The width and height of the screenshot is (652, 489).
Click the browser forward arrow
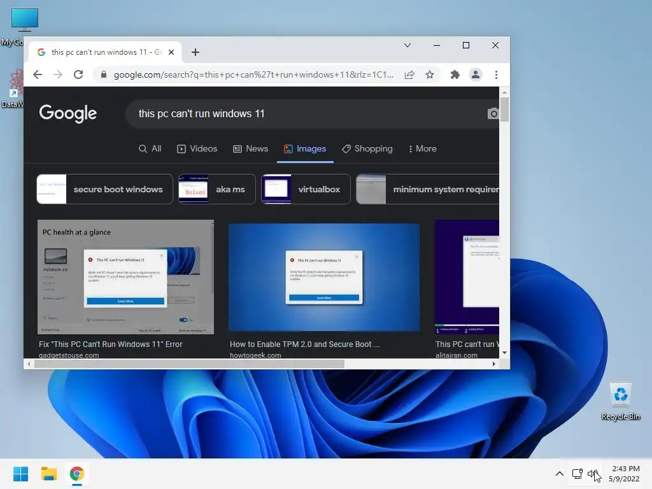tap(58, 74)
